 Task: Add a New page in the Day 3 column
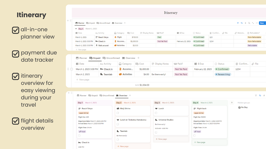(x=161, y=139)
